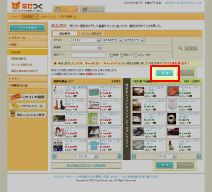This screenshot has width=212, height=192.
Task: Go to next page in warehouse products area
Action: [120, 157]
